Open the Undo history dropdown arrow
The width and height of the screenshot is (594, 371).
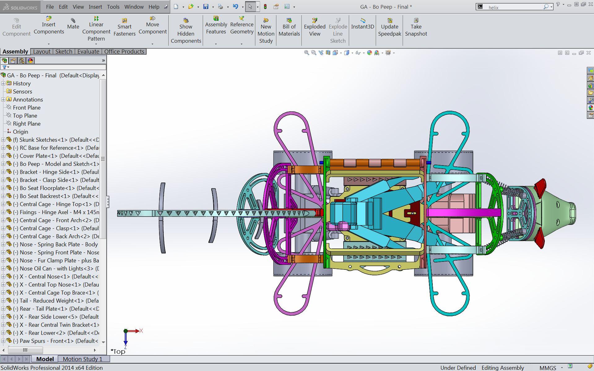[243, 7]
